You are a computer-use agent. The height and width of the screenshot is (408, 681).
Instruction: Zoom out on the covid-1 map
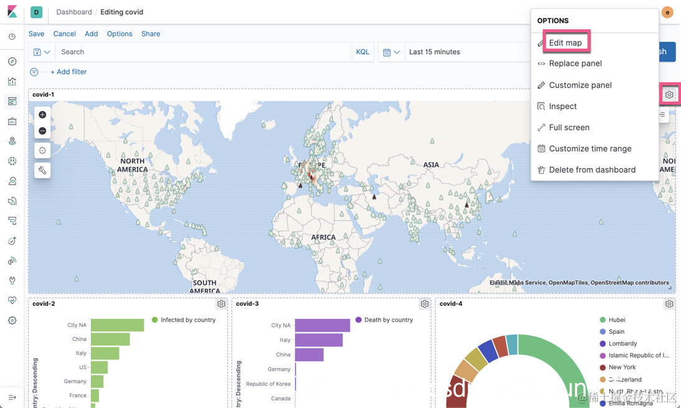(x=42, y=131)
